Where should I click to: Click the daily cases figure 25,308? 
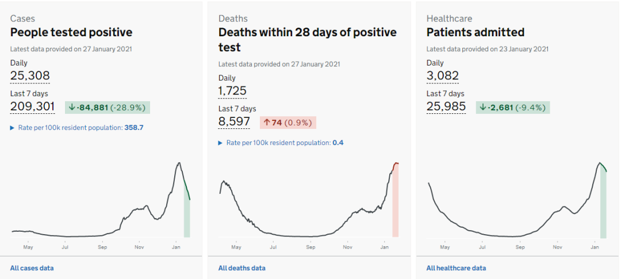pos(30,75)
